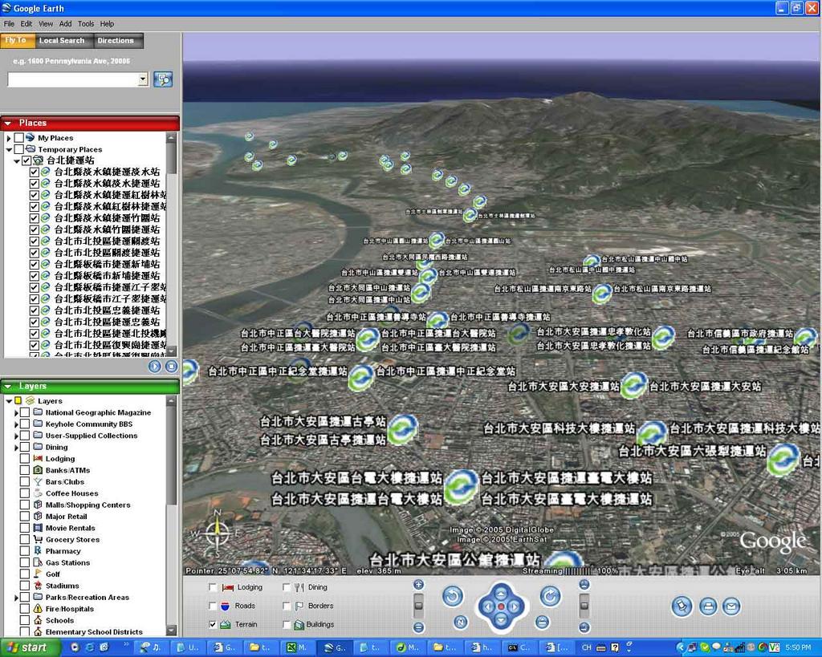The height and width of the screenshot is (657, 822).
Task: Enable the Dining checkbox in the bottom panel
Action: pos(287,587)
